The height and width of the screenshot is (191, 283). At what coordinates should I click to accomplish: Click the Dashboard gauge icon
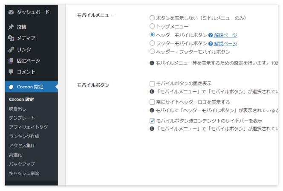(x=11, y=12)
